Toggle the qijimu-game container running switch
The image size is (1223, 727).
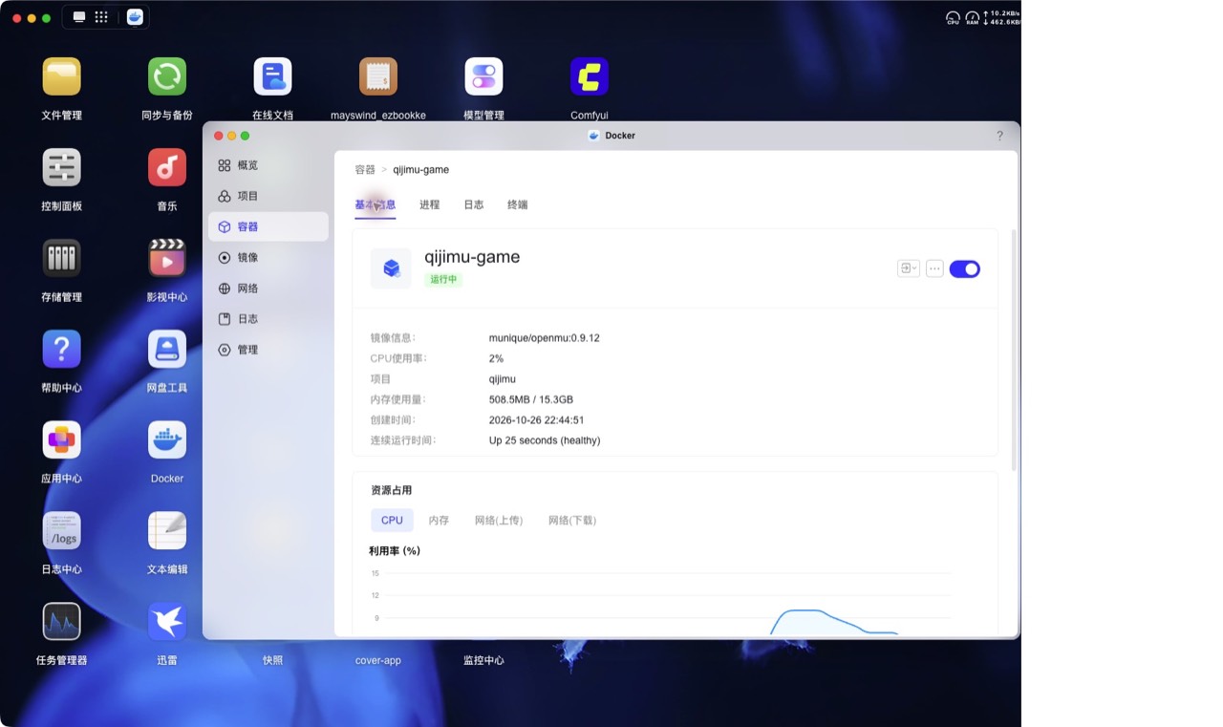pos(964,269)
